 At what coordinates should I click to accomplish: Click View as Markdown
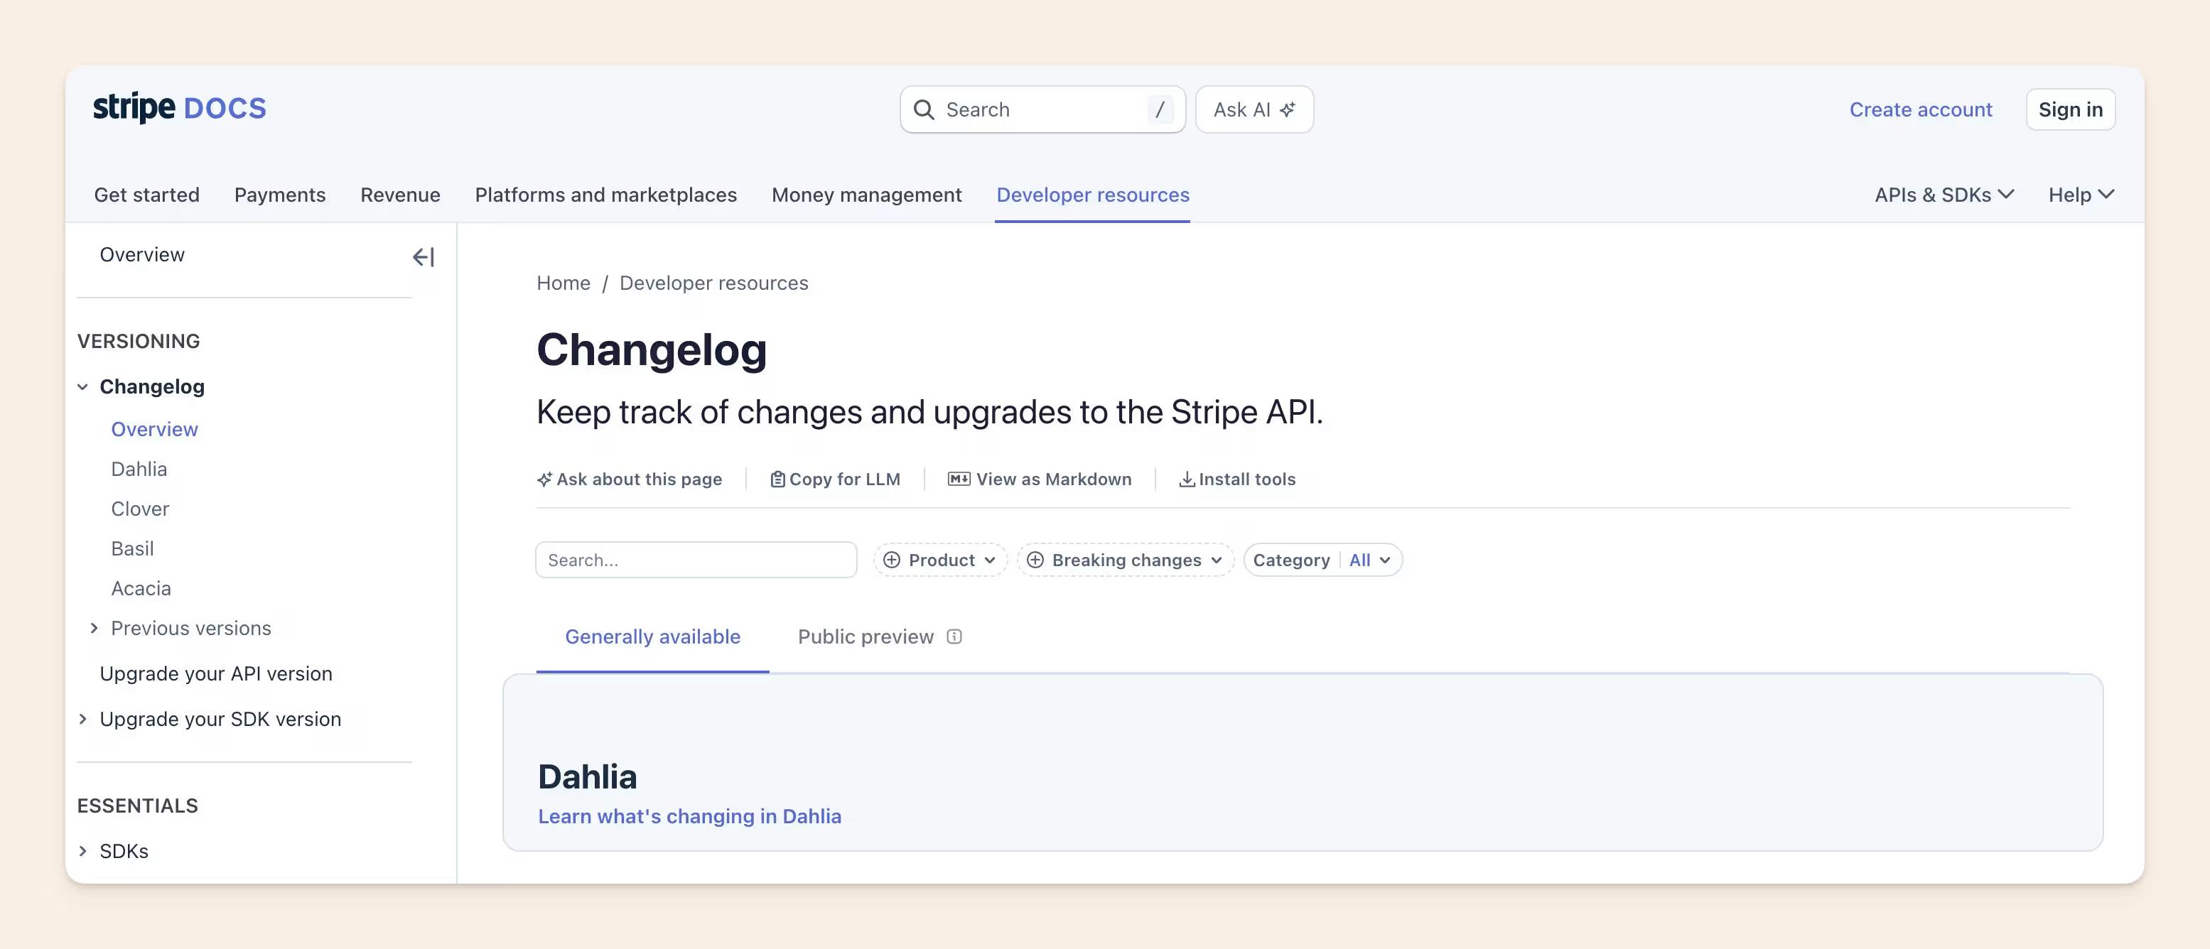(x=1040, y=479)
